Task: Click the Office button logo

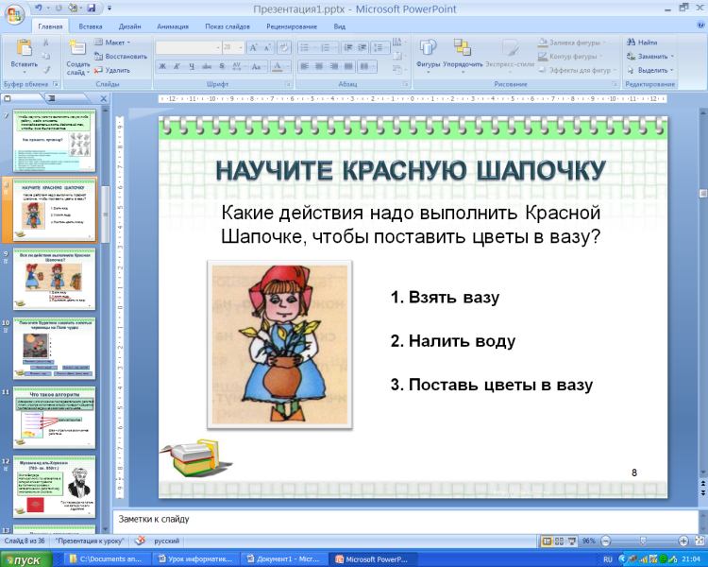Action: click(14, 15)
